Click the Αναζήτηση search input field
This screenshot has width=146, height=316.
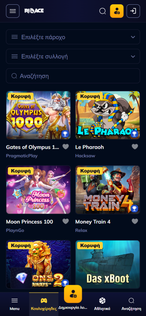[x=73, y=76]
